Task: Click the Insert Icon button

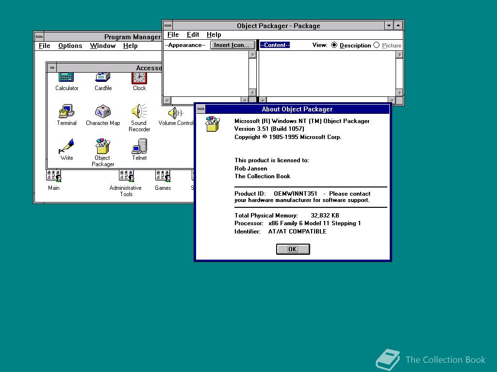Action: [x=232, y=45]
